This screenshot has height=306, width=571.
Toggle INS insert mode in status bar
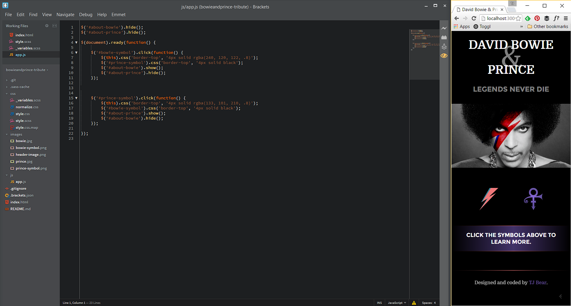coord(379,303)
